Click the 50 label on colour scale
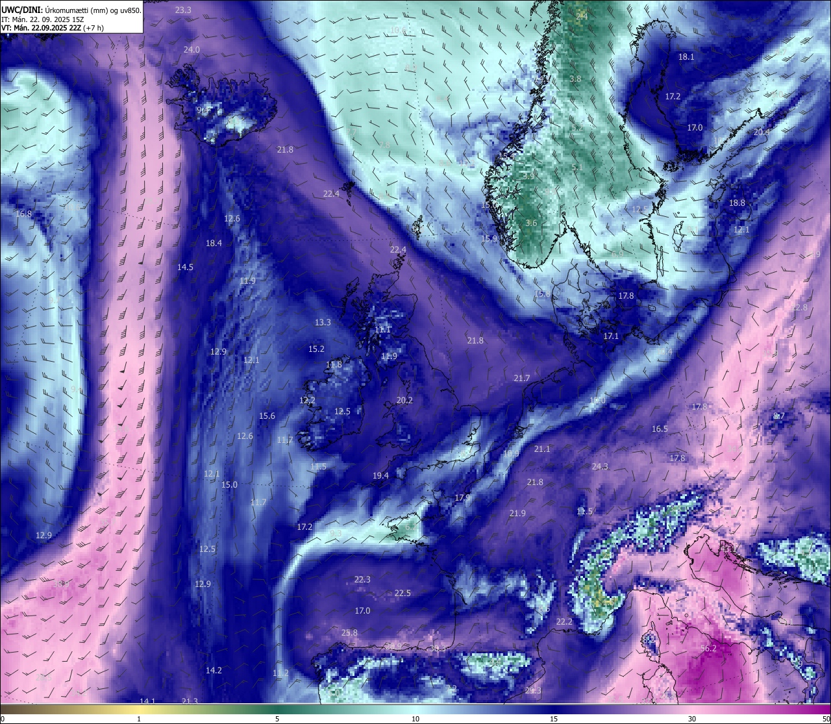The width and height of the screenshot is (831, 724). tap(826, 719)
